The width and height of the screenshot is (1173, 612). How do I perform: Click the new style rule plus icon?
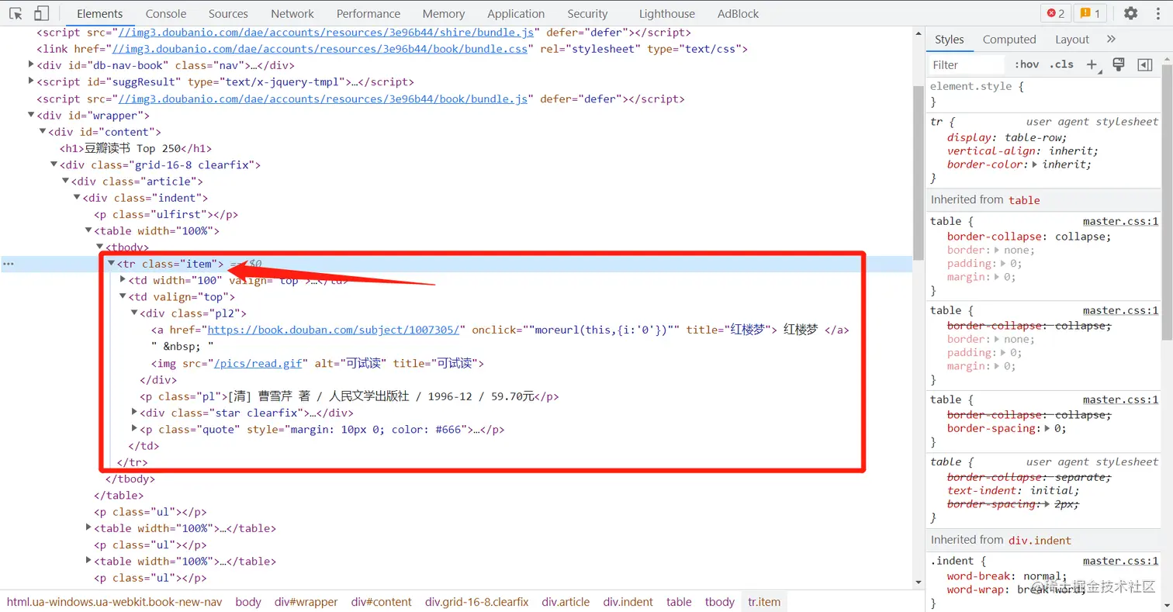(x=1092, y=64)
